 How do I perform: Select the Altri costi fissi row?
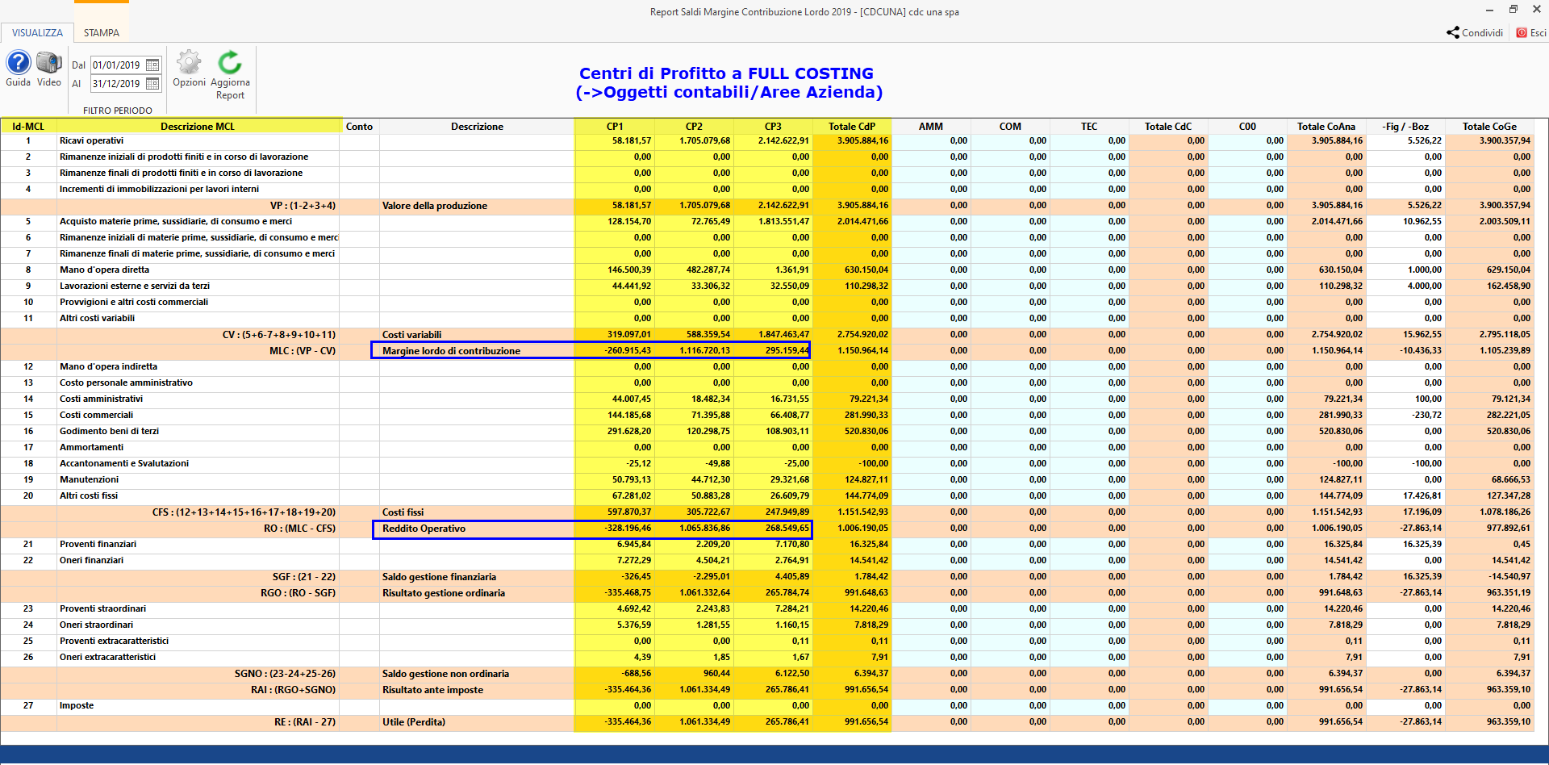(766, 496)
